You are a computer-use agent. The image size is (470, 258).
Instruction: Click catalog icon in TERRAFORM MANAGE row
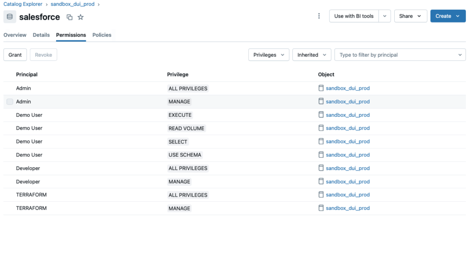coord(321,208)
